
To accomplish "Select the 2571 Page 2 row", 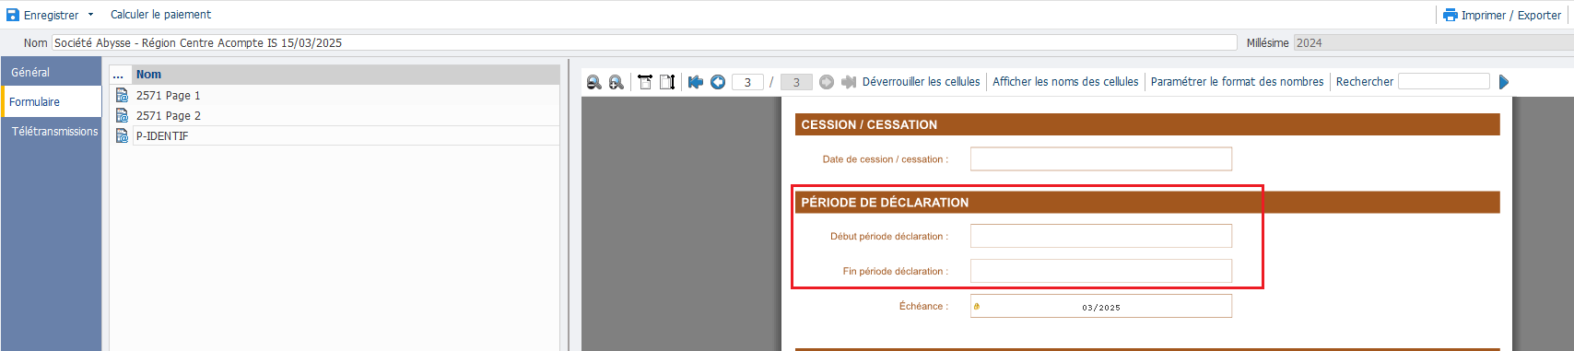I will 346,115.
